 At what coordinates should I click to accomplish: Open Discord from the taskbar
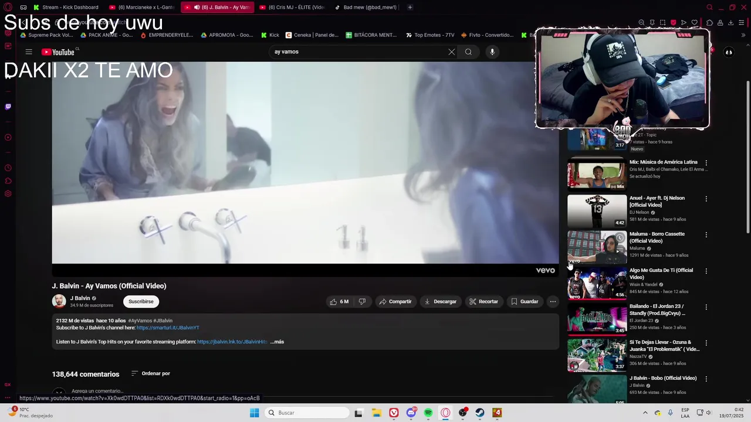point(411,413)
